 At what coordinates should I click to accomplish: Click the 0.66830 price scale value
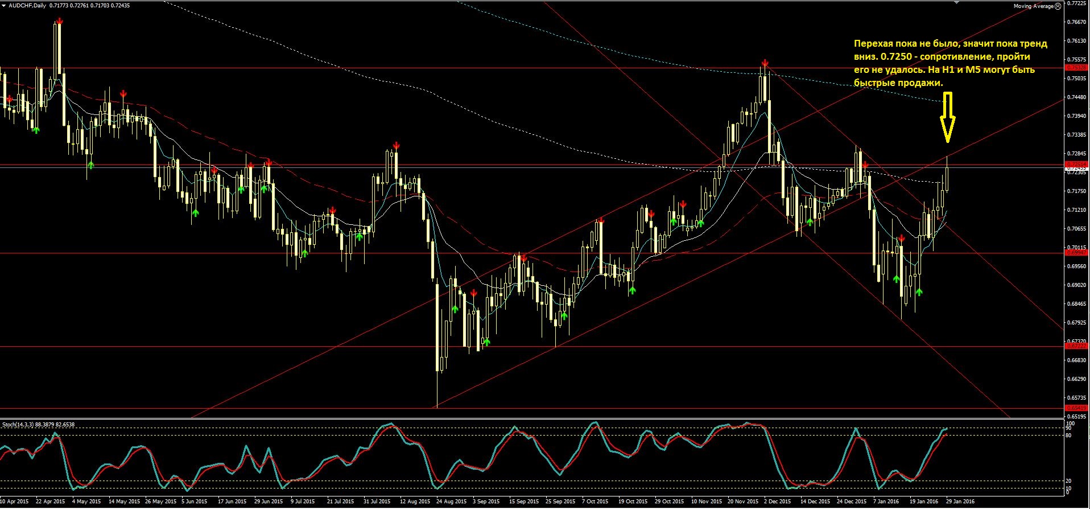(x=1076, y=360)
